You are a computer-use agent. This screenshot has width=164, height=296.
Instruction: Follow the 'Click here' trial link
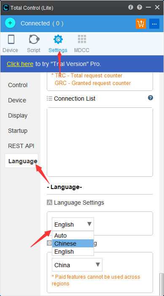pyautogui.click(x=20, y=64)
